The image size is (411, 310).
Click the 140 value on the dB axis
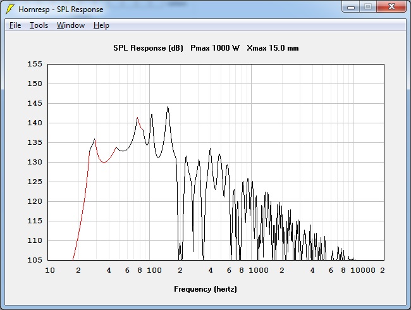point(35,123)
